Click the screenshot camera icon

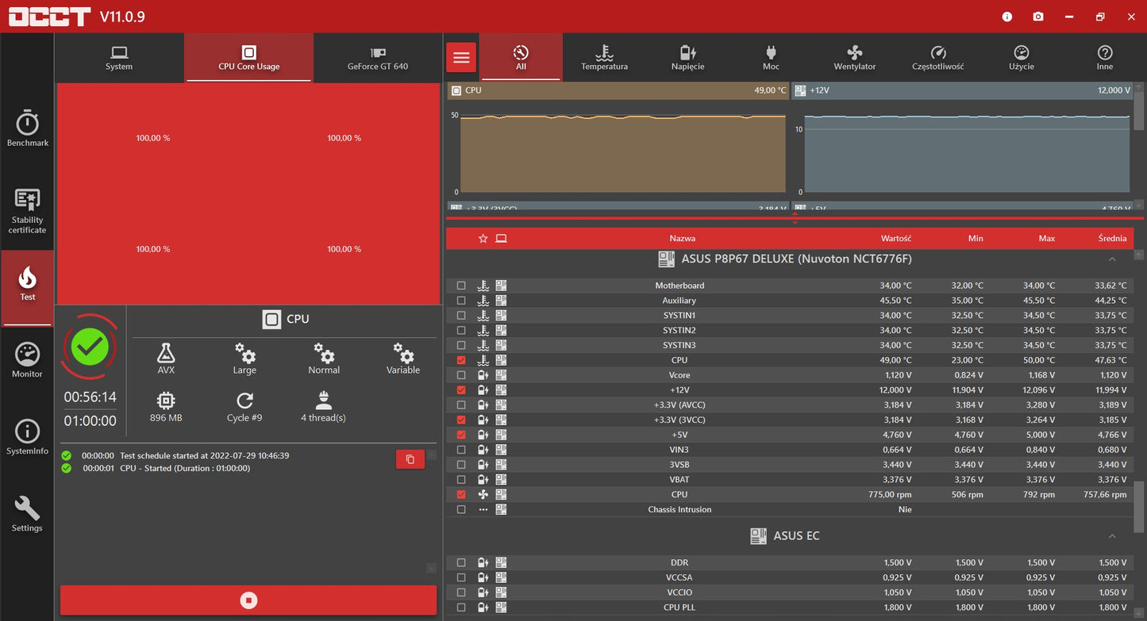click(x=1037, y=17)
